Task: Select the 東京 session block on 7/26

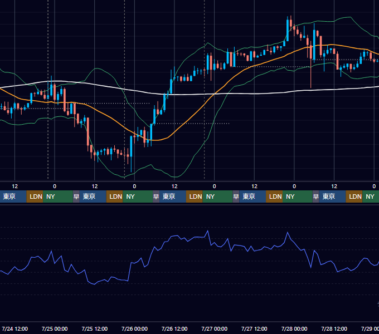Action: [173, 197]
